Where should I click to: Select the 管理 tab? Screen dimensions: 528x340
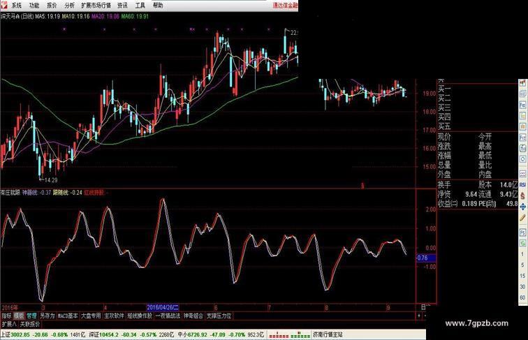(31, 316)
